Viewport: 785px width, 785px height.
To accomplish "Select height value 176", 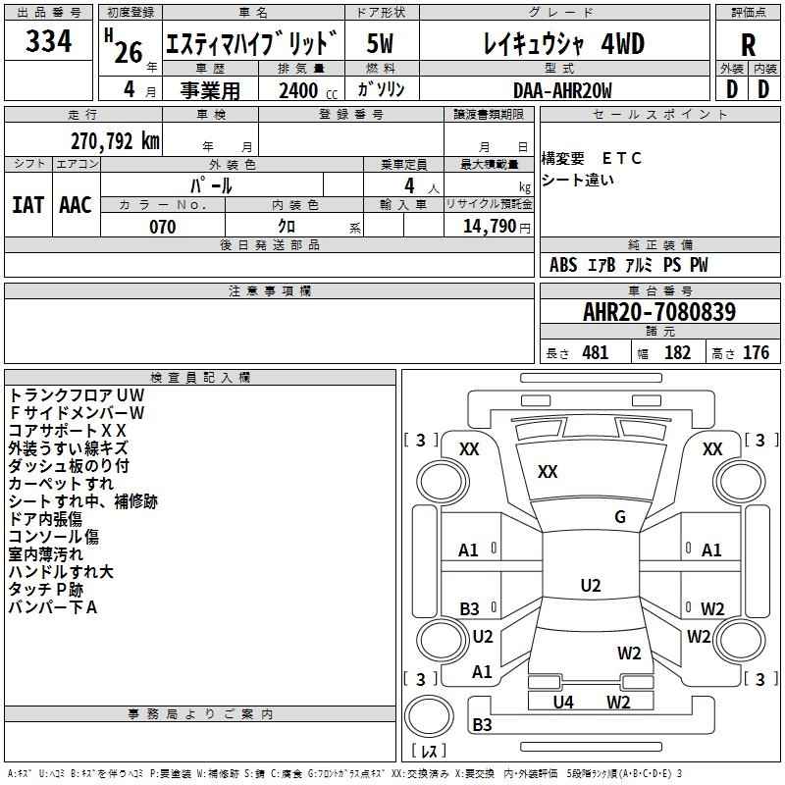I will point(756,352).
